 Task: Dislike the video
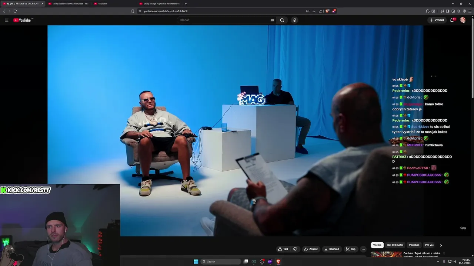pyautogui.click(x=295, y=249)
